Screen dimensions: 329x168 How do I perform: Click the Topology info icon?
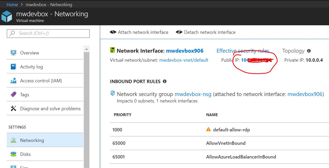tap(309, 51)
